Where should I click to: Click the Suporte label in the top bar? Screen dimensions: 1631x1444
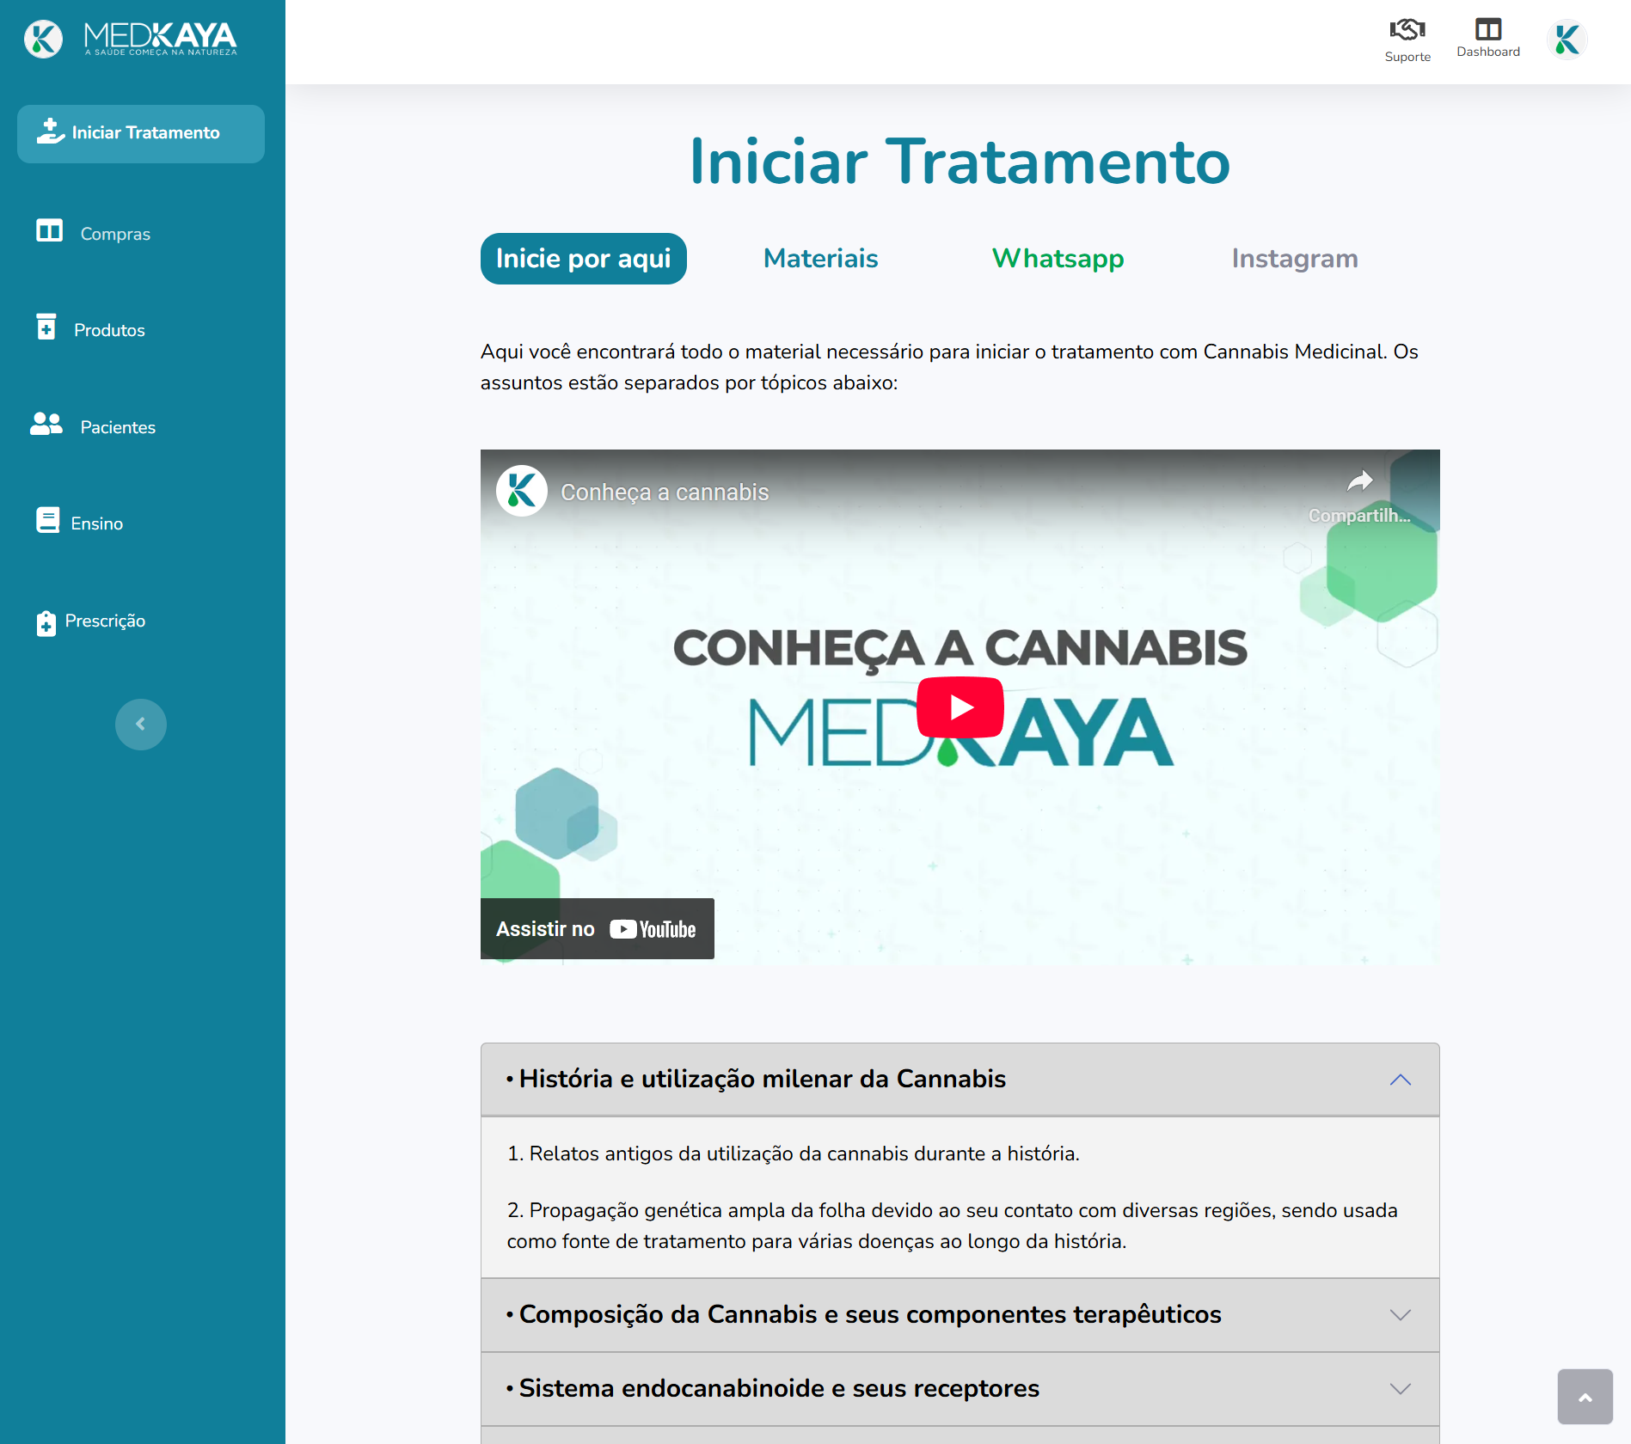1407,57
